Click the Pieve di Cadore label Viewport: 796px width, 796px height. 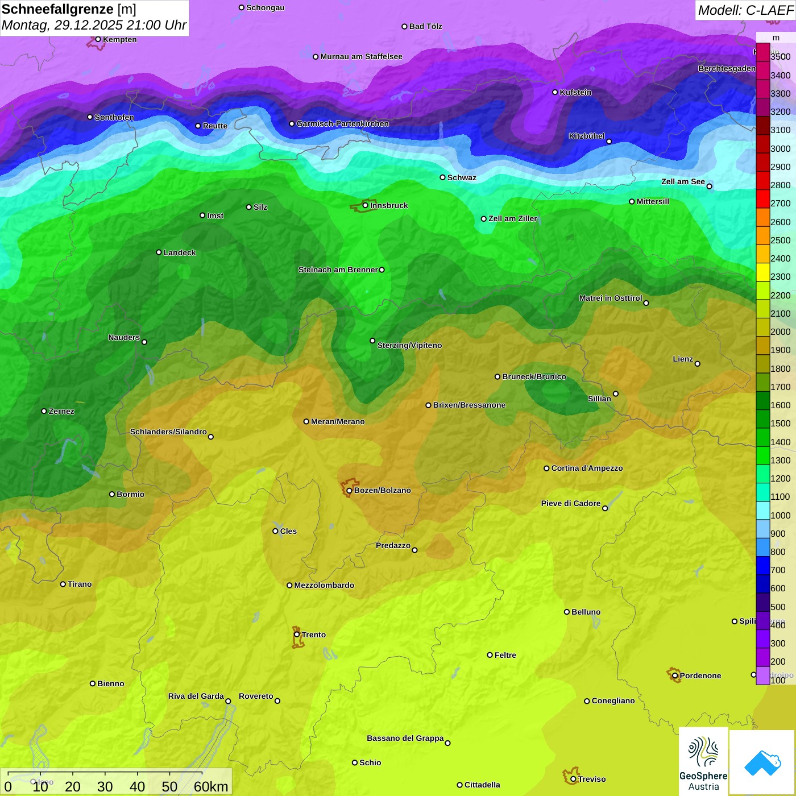(x=571, y=503)
